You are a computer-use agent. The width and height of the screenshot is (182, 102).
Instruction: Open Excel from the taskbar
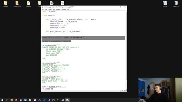click(x=30, y=100)
